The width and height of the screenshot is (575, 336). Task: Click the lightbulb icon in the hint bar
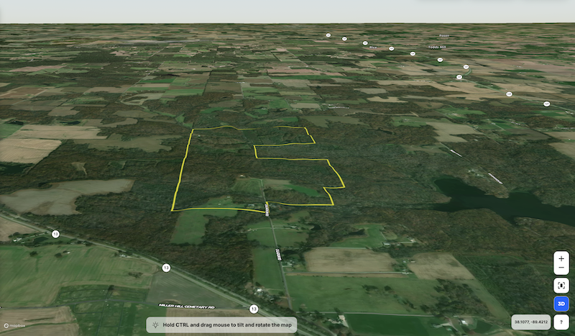[x=155, y=325]
